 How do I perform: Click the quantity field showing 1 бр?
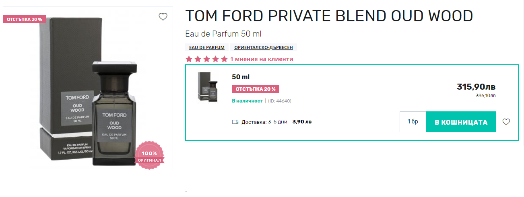click(x=413, y=122)
